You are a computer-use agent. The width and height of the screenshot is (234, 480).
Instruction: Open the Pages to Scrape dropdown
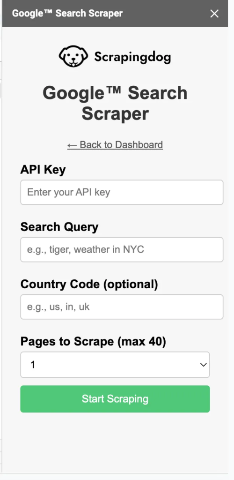(115, 365)
